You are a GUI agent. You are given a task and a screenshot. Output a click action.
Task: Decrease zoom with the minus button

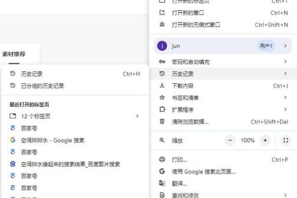(x=230, y=141)
